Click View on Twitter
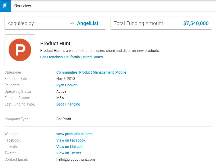The height and width of the screenshot is (163, 216). pos(69,153)
